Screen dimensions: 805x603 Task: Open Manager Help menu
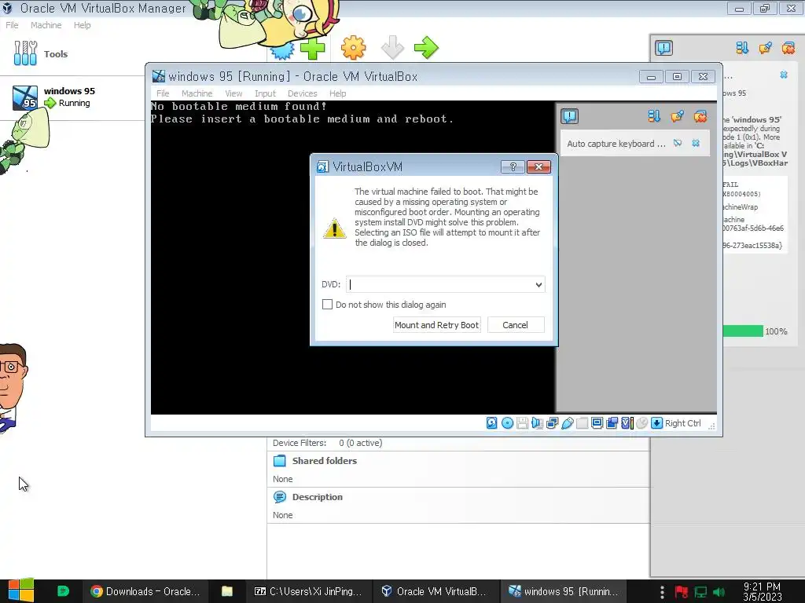[82, 25]
